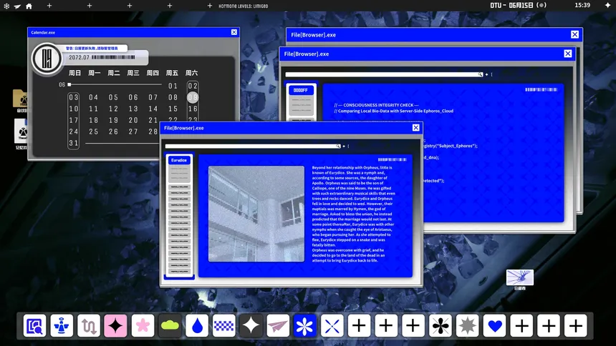Select the 0000FF tab in middle File Browser

pyautogui.click(x=301, y=90)
